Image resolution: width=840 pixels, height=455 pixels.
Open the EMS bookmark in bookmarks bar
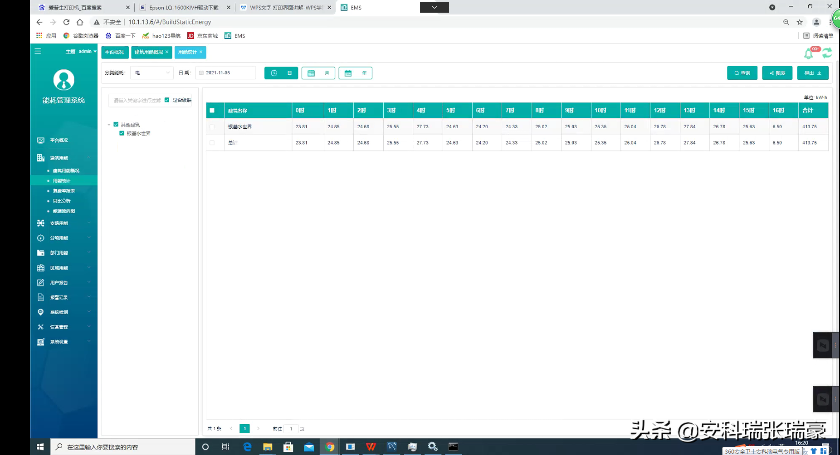[x=234, y=36]
